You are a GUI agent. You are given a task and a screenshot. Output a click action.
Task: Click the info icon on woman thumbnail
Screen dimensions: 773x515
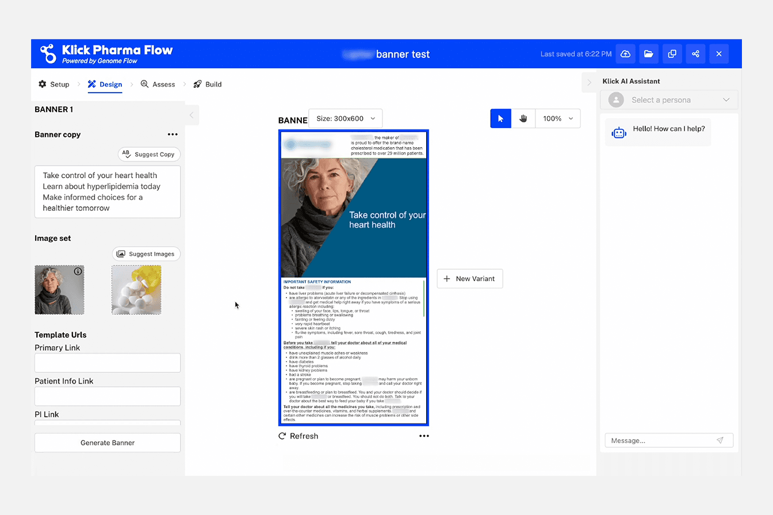click(x=78, y=271)
